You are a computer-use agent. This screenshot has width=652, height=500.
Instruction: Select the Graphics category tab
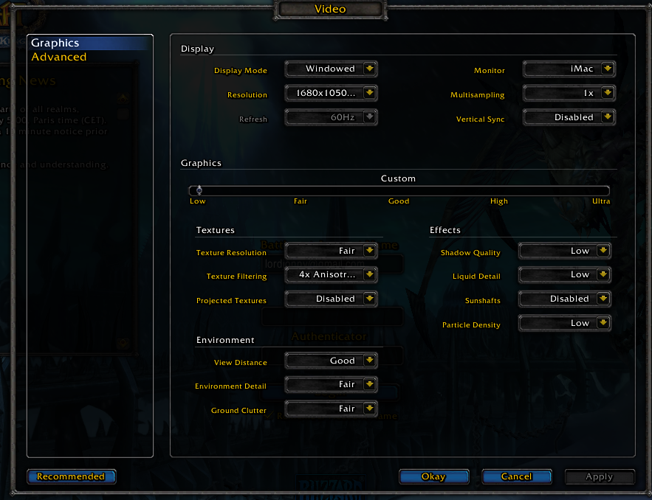click(90, 43)
